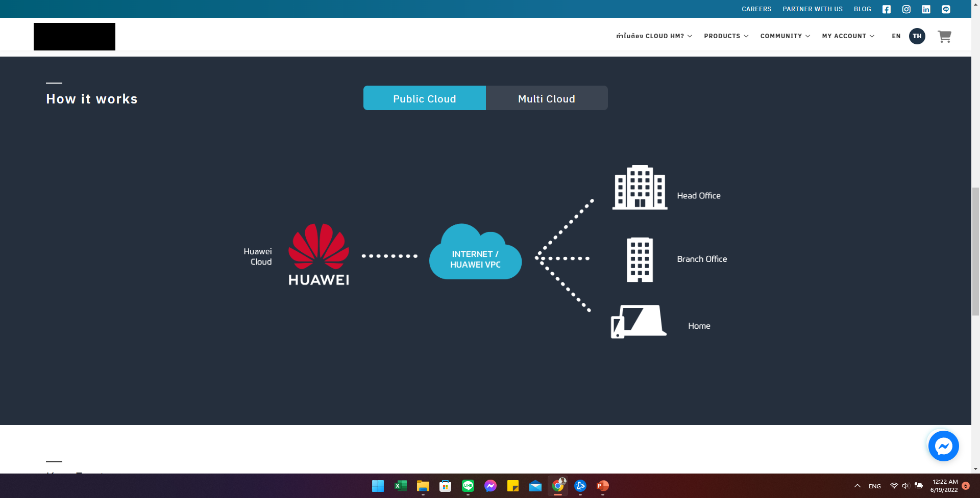
Task: Click the scrollbar down arrow
Action: click(975, 469)
